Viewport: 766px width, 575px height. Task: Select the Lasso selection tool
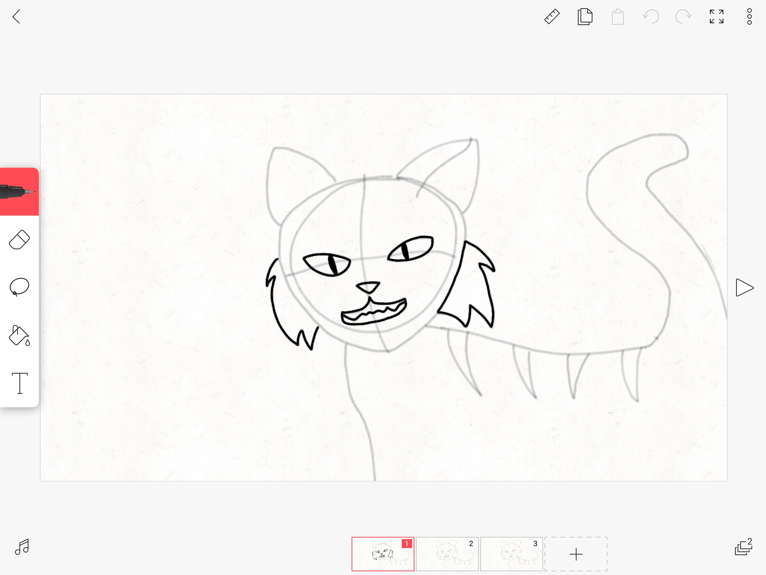coord(19,287)
